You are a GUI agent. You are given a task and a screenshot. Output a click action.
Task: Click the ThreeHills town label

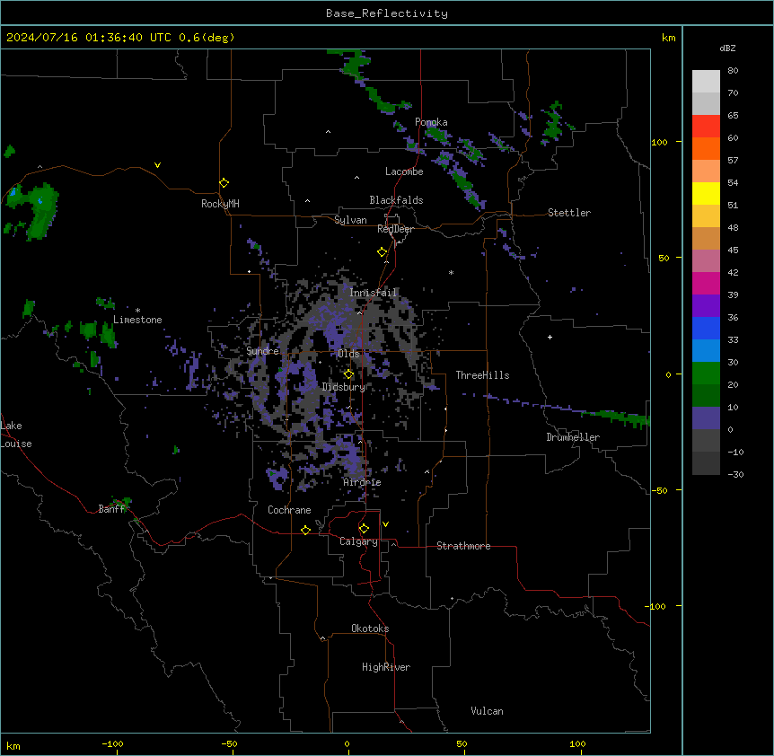482,375
